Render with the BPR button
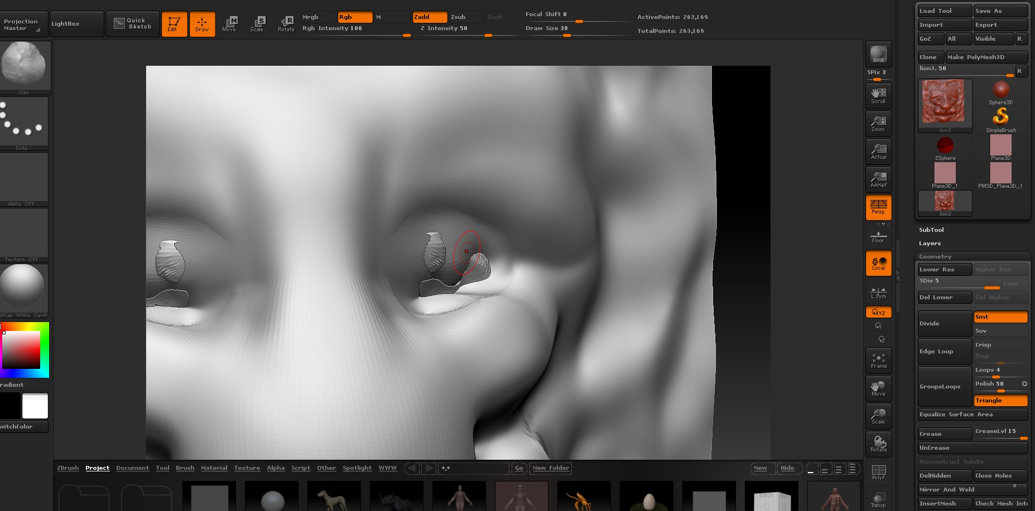Screen dimensions: 1035x511 click(878, 54)
